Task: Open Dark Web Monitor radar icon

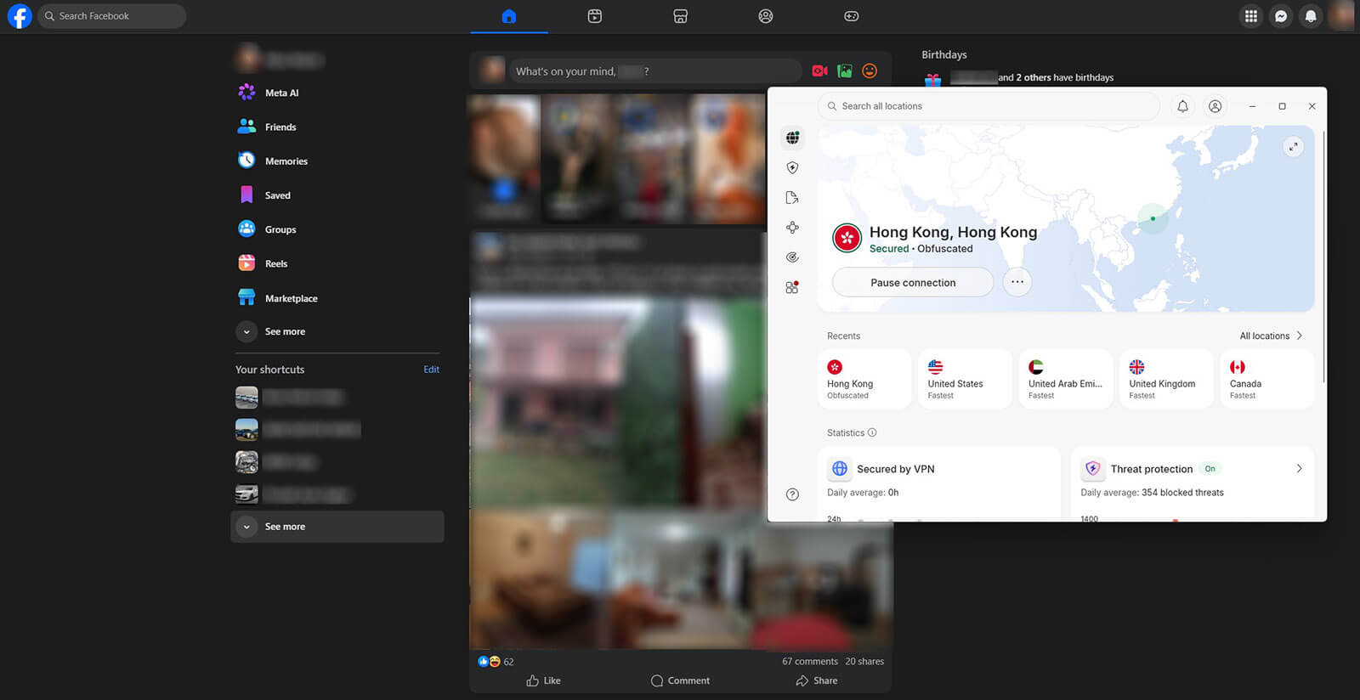Action: (x=792, y=257)
